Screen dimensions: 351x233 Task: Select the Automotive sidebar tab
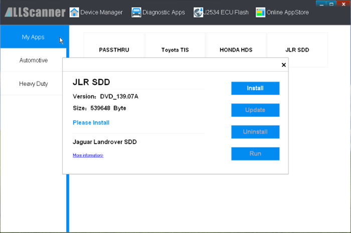[34, 60]
